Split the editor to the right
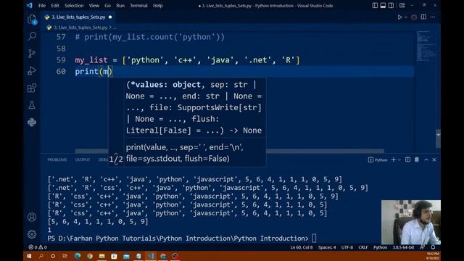The width and height of the screenshot is (464, 261). click(x=423, y=17)
